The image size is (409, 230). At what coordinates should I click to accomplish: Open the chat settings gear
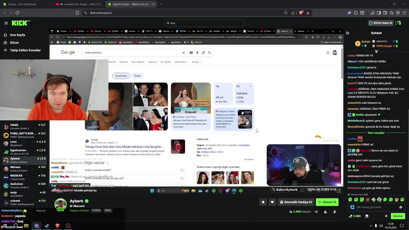[x=386, y=216]
